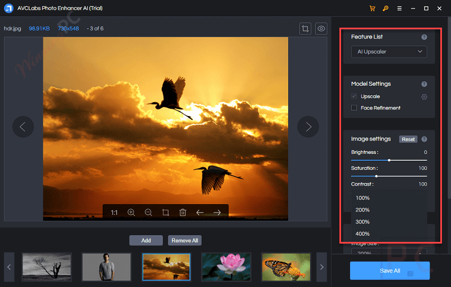Image resolution: width=451 pixels, height=287 pixels.
Task: Zoom in on the preview image
Action: (x=131, y=212)
